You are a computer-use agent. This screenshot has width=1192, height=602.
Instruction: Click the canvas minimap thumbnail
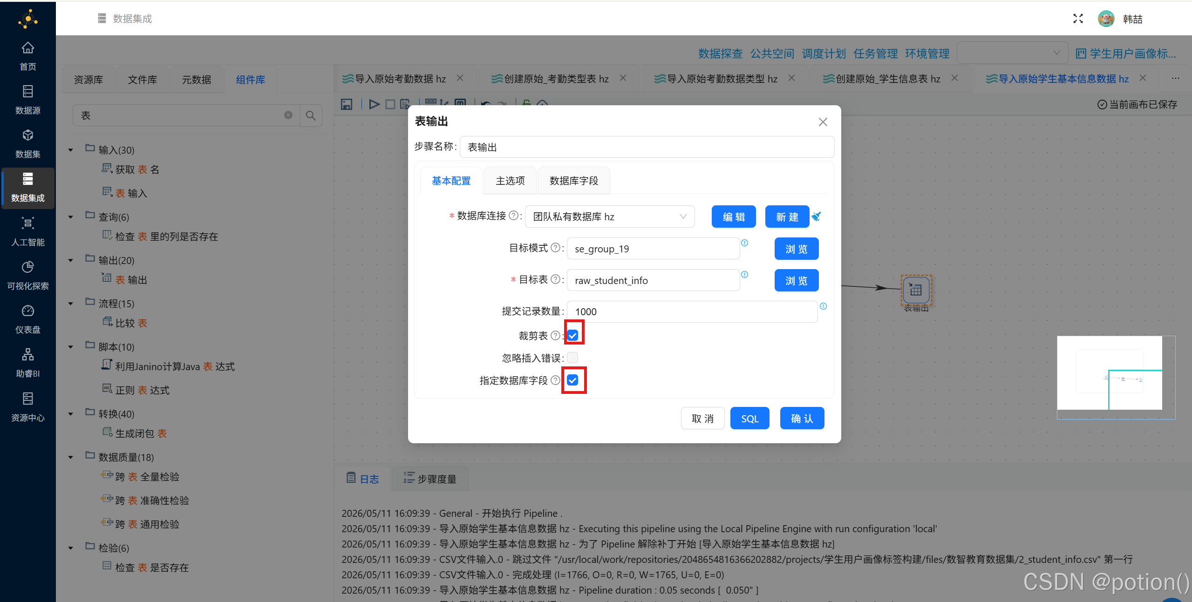pos(1116,377)
